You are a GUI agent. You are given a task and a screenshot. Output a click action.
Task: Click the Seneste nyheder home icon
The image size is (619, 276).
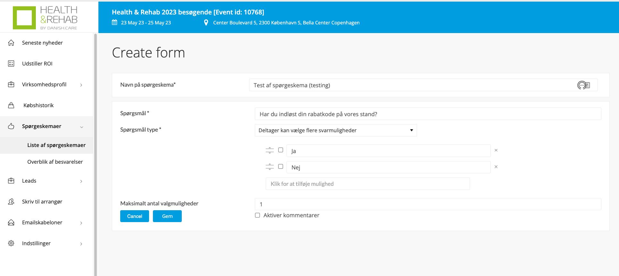[11, 43]
